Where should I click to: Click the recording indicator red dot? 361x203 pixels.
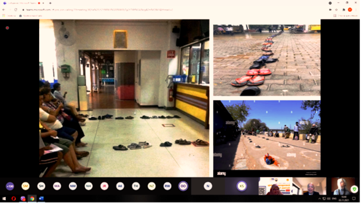(x=7, y=28)
